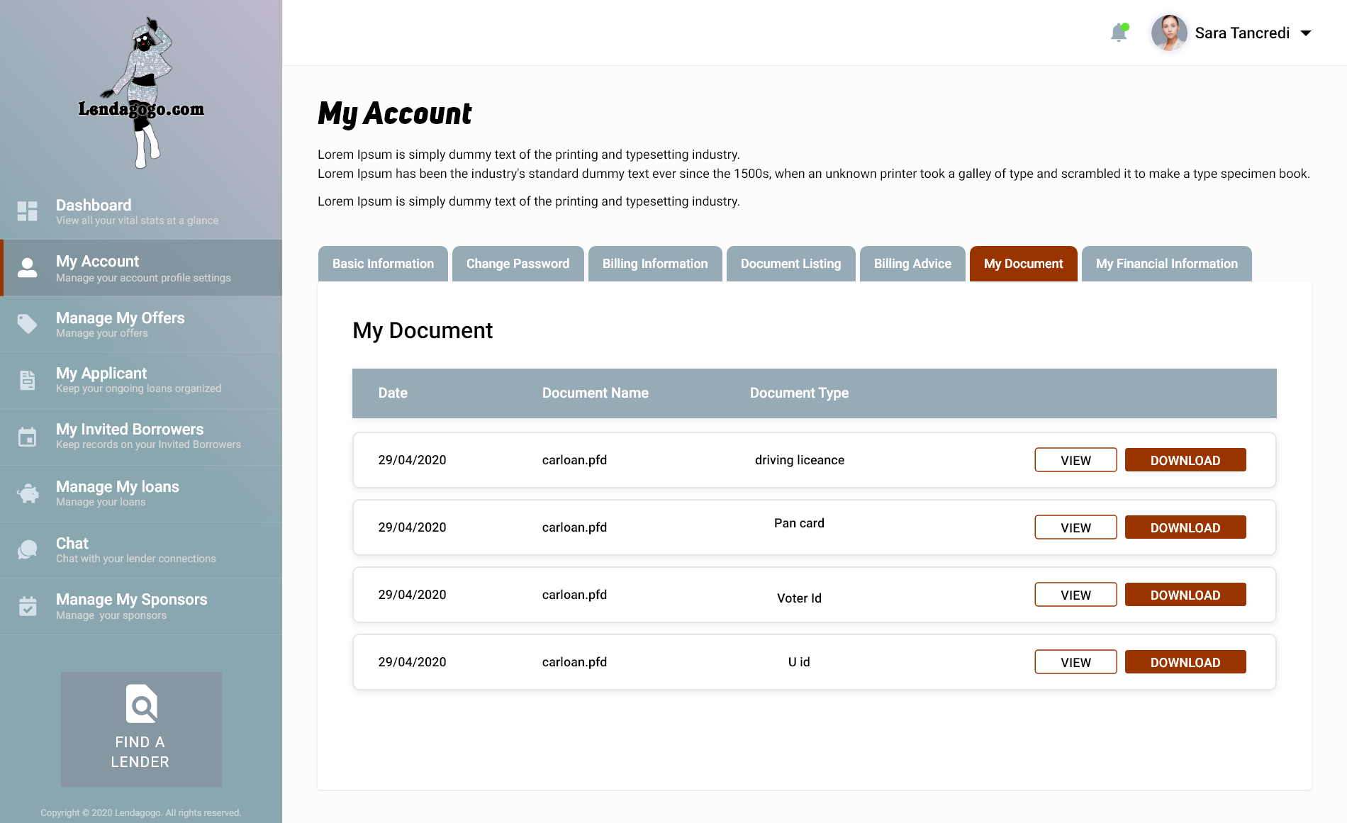Expand the Sara Tancredi user dropdown arrow

[1306, 33]
